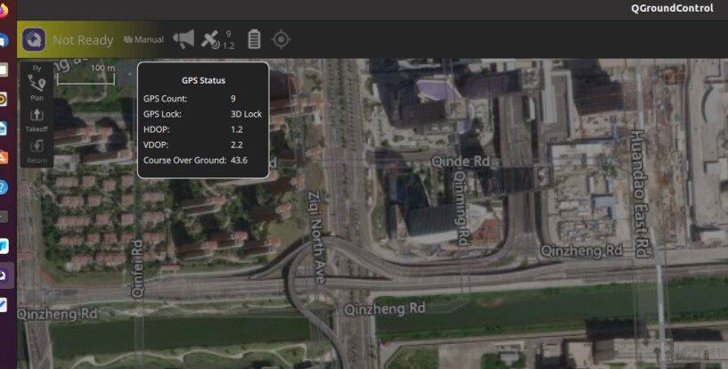
Task: Click the 3D Lock value in GPS popup
Action: [x=246, y=114]
